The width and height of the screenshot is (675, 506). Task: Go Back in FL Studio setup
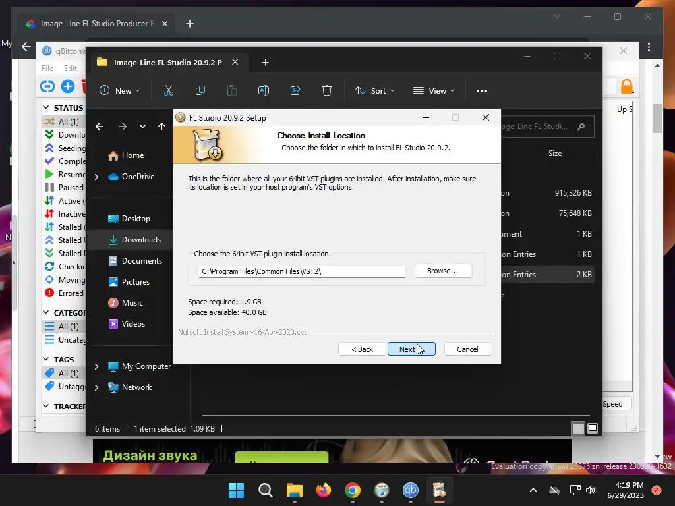pos(362,349)
